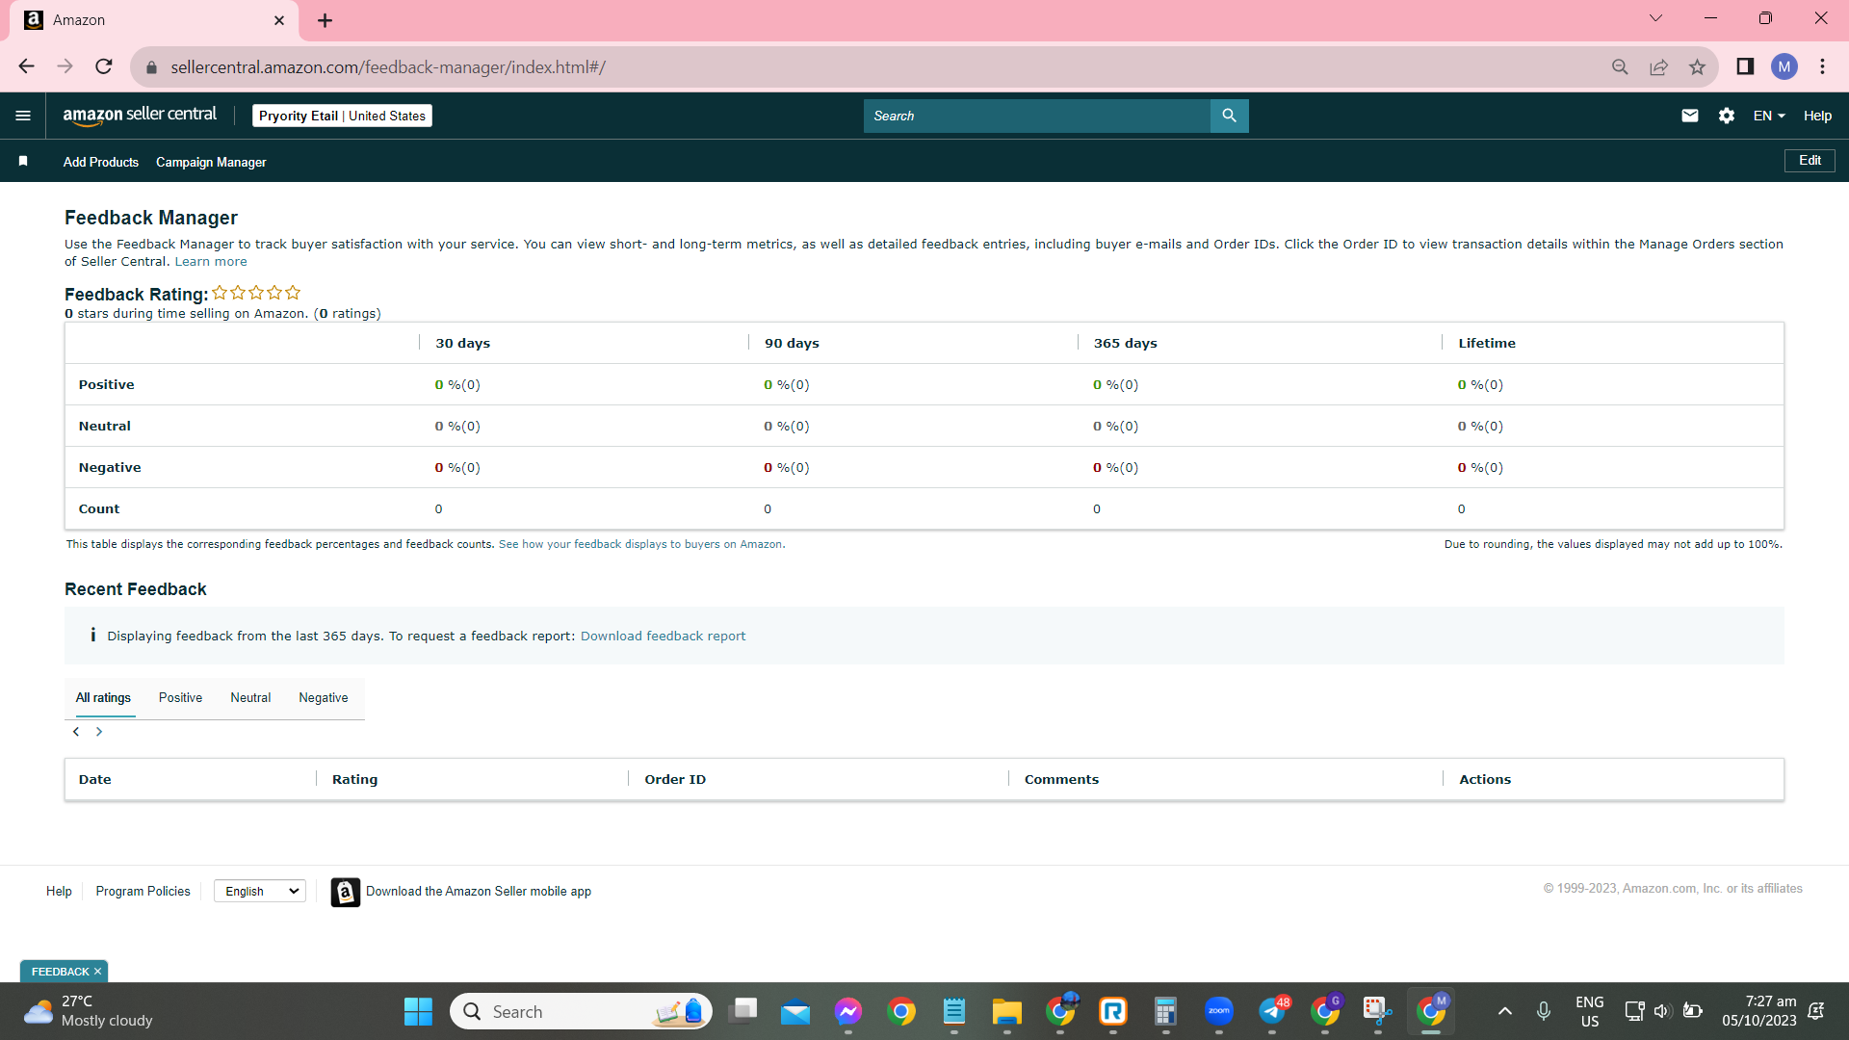Open Windows Start menu
This screenshot has width=1849, height=1040.
pos(418,1011)
